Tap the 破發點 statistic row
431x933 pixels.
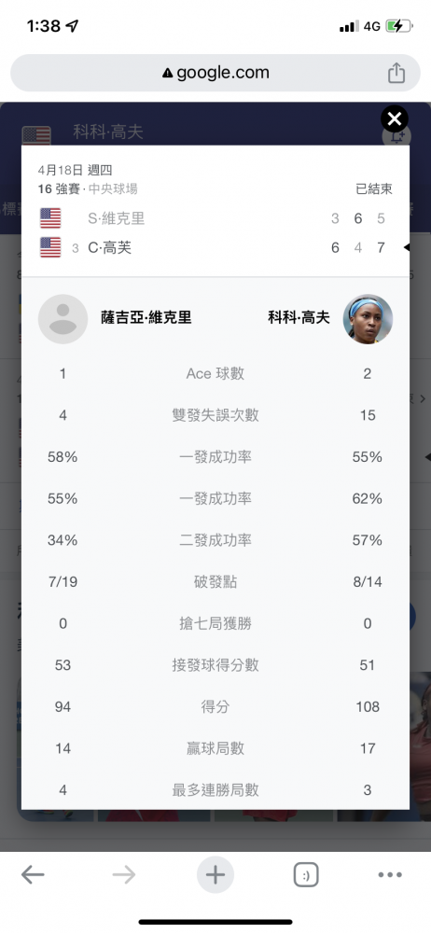pyautogui.click(x=215, y=582)
